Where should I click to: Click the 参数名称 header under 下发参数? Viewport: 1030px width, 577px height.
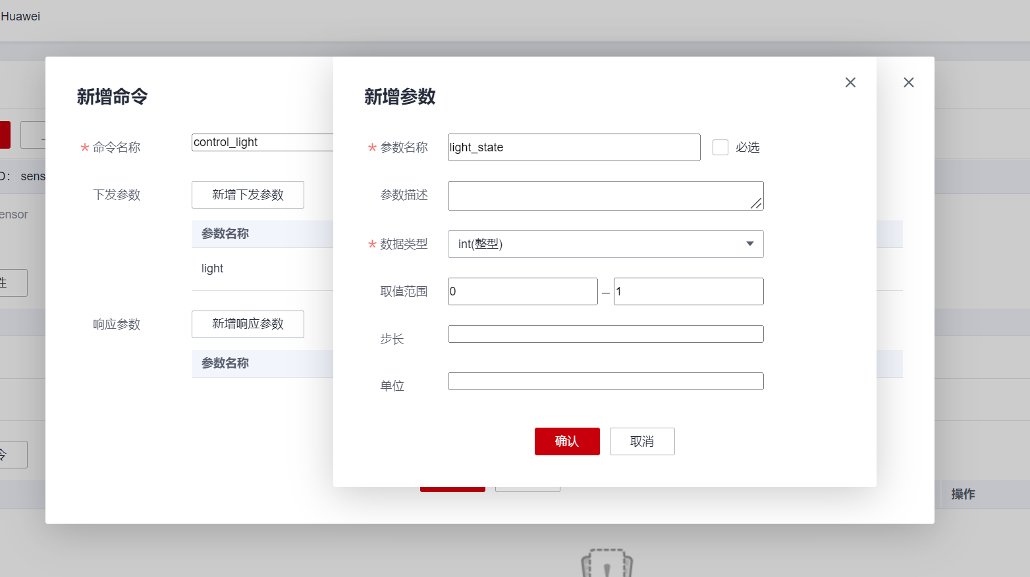pos(225,234)
